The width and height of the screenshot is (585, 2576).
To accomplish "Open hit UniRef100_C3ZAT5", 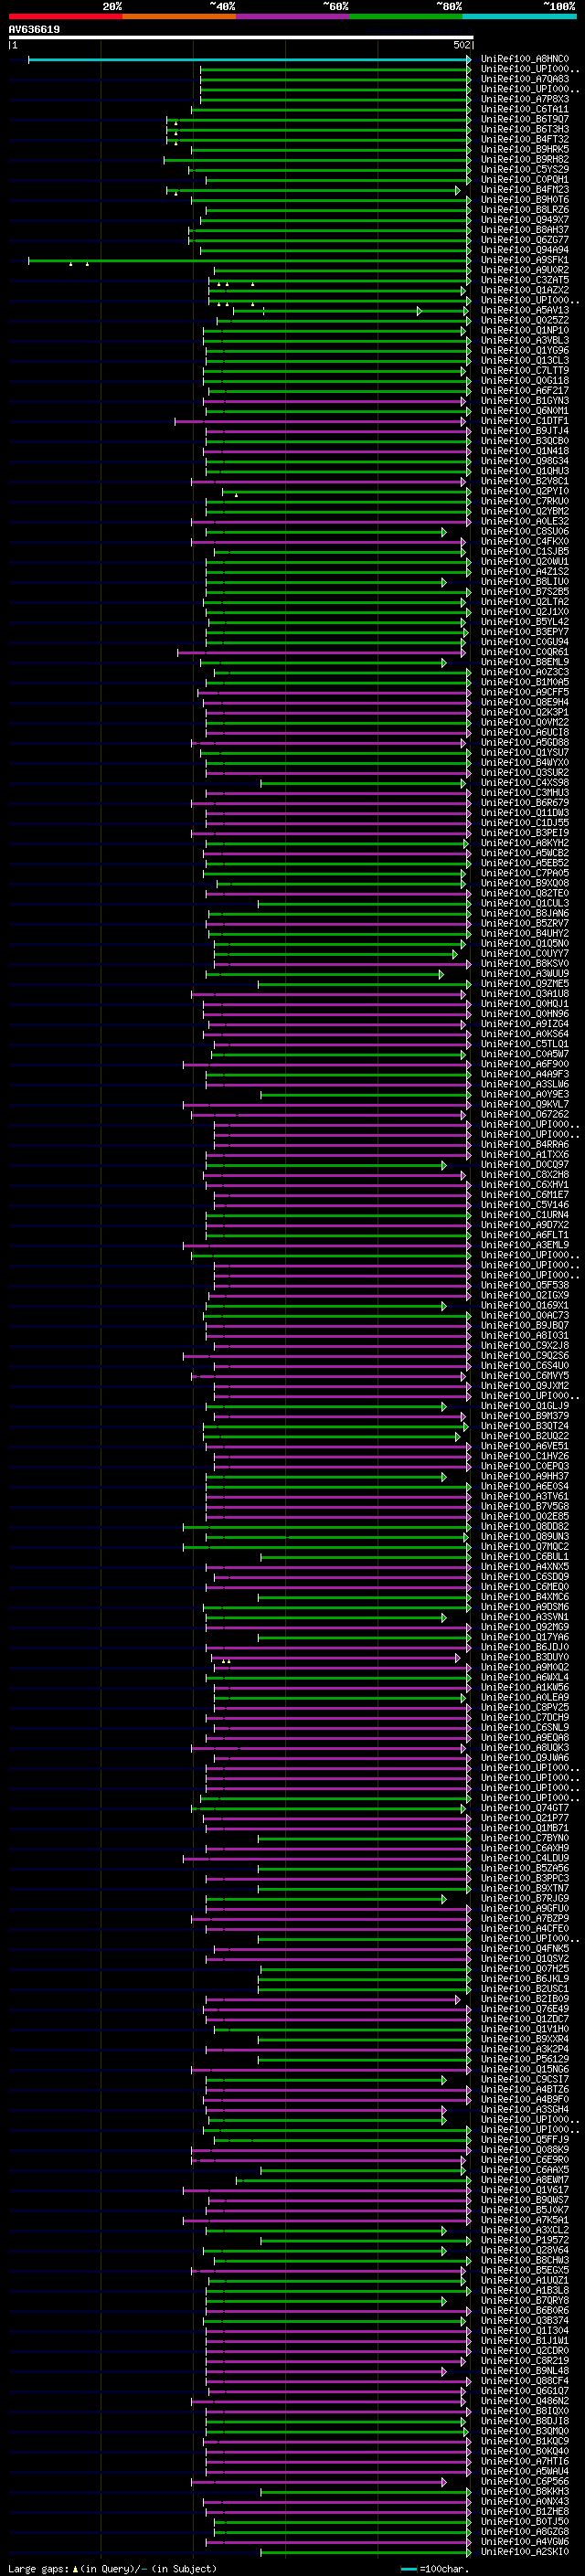I will (x=524, y=280).
